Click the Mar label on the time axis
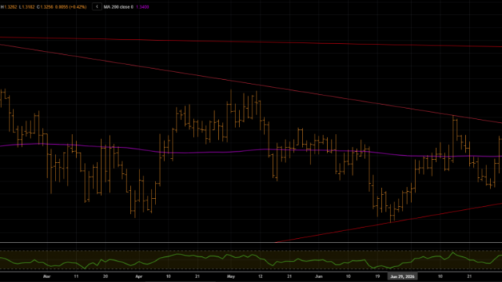Viewport: 502px width, 282px height. tap(47, 277)
